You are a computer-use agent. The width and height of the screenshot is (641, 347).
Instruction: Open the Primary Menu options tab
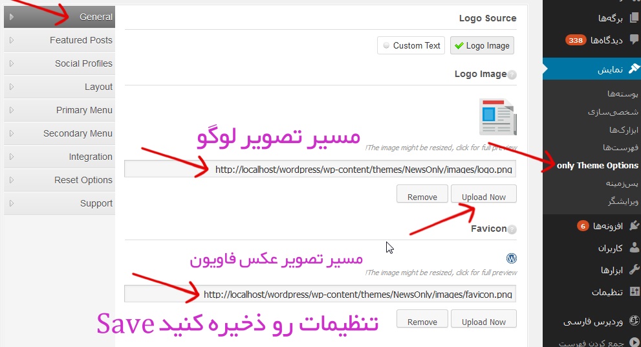84,110
